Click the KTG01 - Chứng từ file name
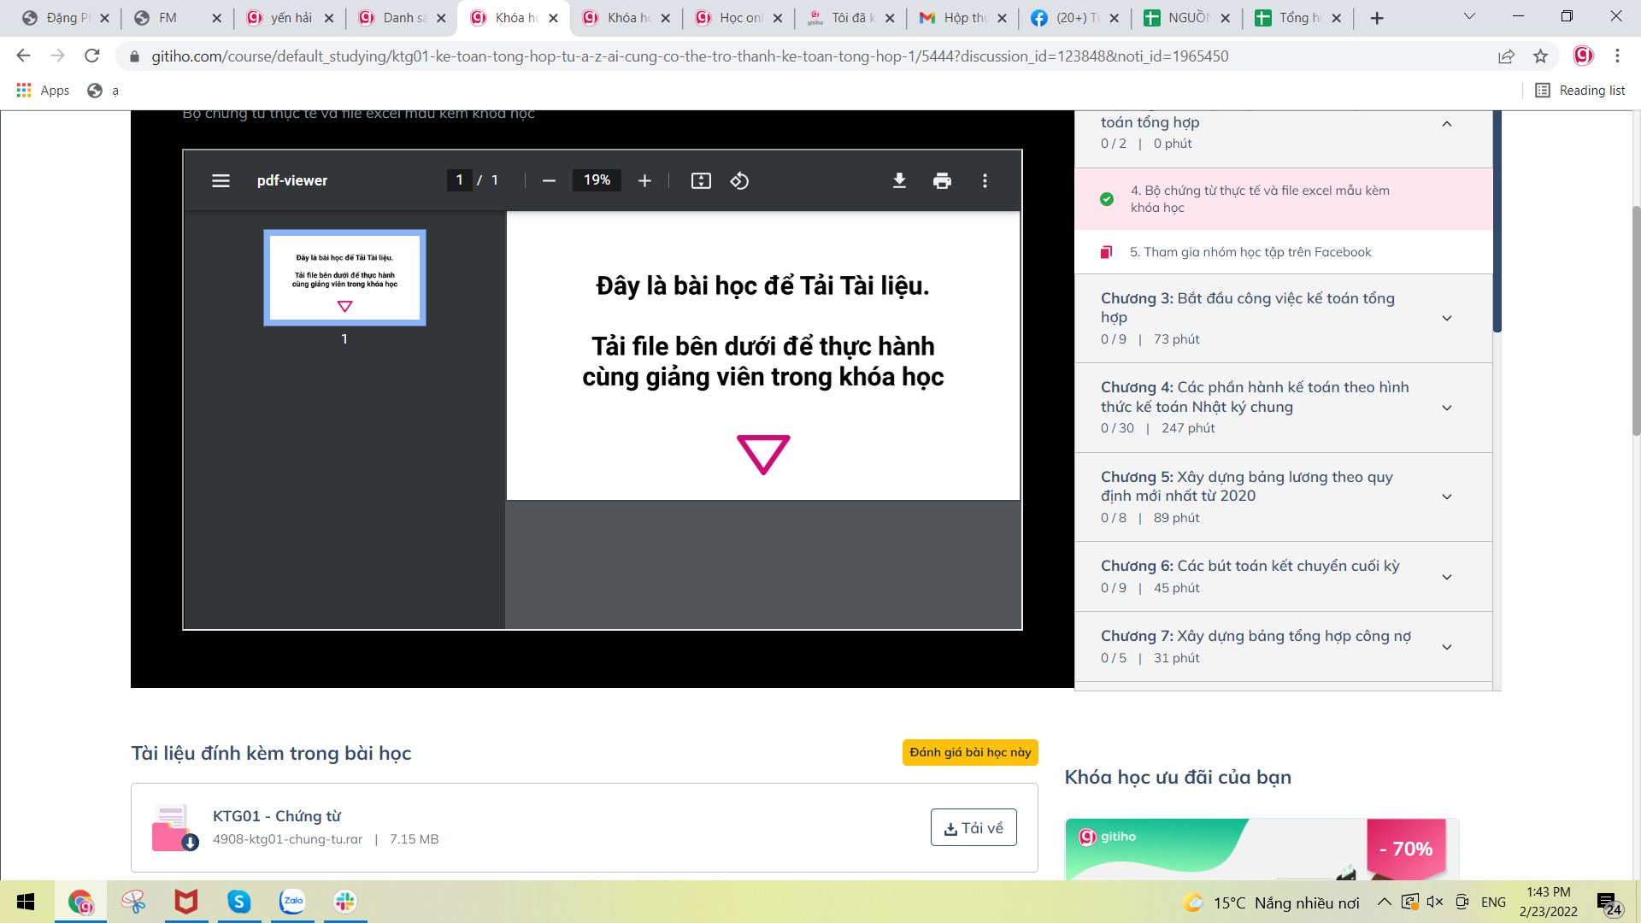The height and width of the screenshot is (923, 1641). click(277, 816)
